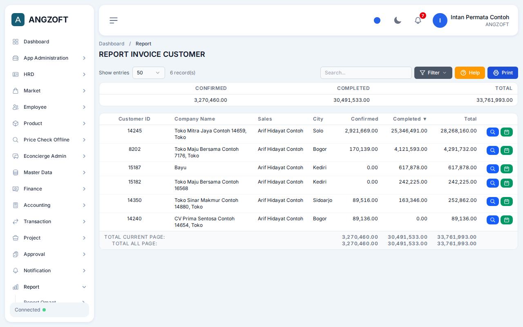This screenshot has height=327, width=523.
Task: Click the ANGZOFT logo icon
Action: (x=18, y=20)
